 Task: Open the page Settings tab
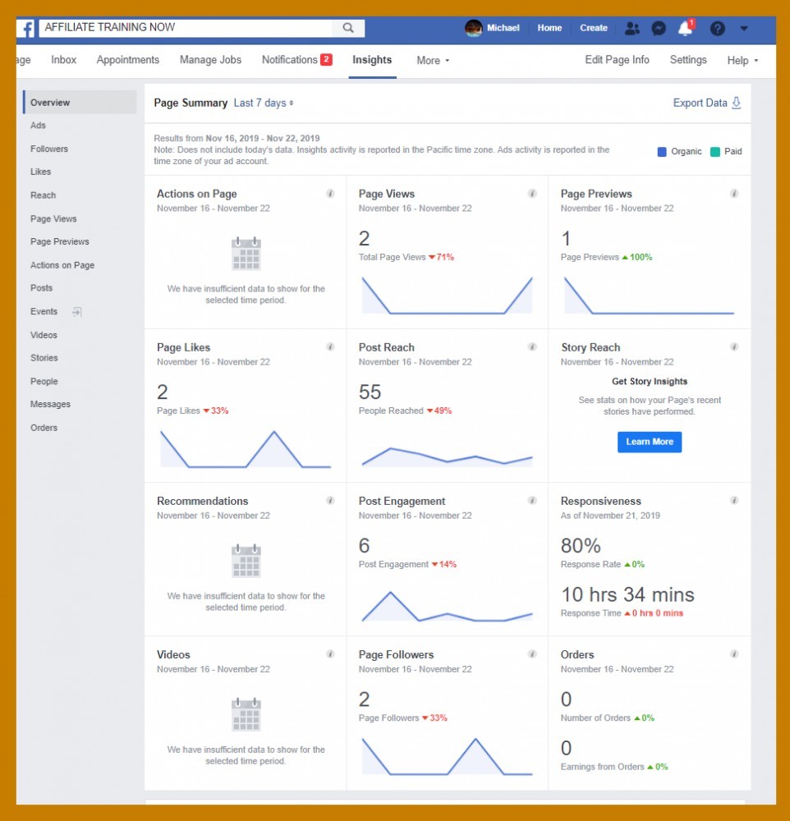tap(688, 60)
